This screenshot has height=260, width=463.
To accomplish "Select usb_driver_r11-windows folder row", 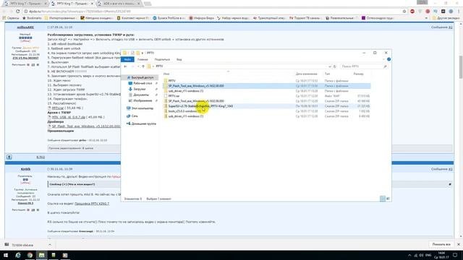I will coord(267,91).
